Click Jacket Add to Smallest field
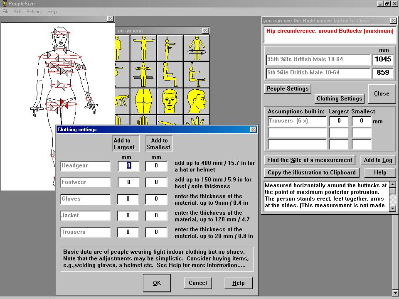 156,216
